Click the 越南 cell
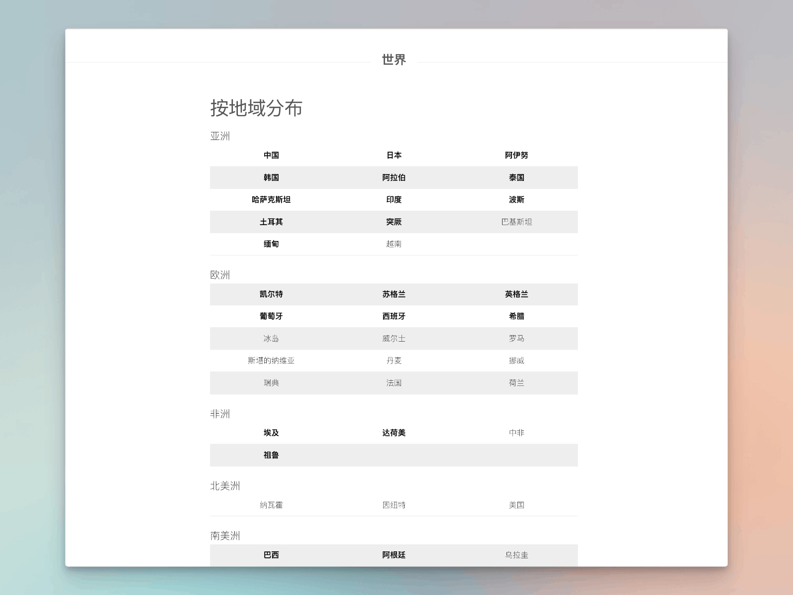Screen dimensions: 793x595 (394, 244)
